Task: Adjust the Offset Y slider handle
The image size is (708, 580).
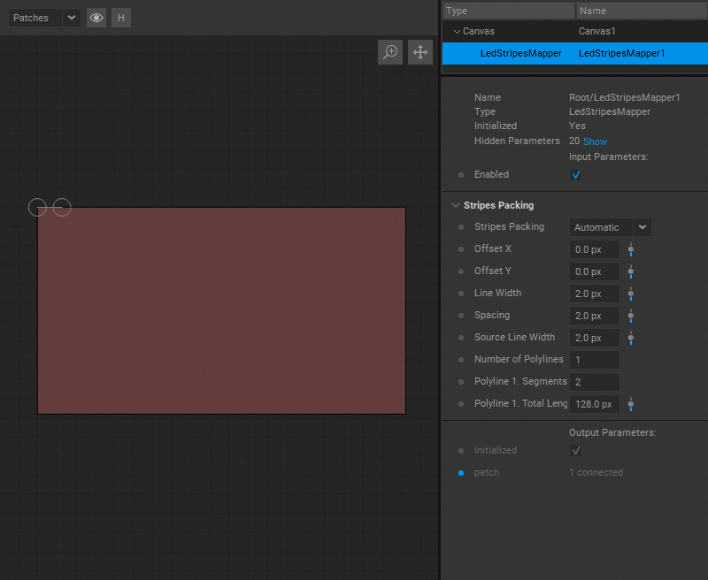Action: click(631, 271)
